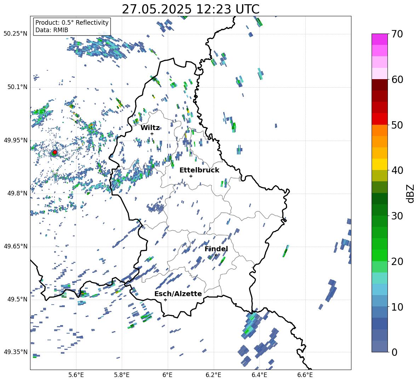Click the red radar site marker
419x382 pixels.
pos(55,152)
